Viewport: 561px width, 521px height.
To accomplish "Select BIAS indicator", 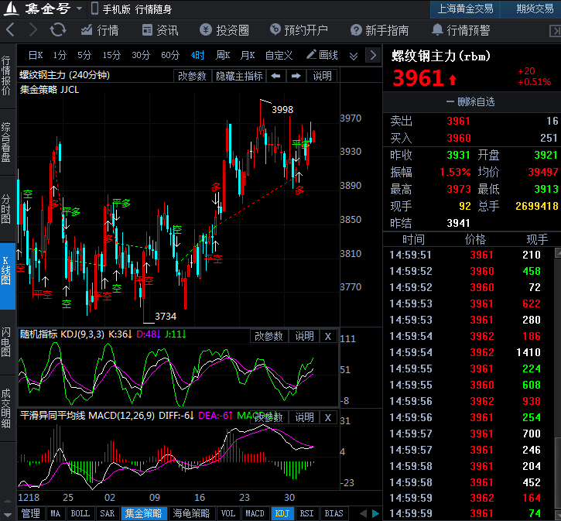I will [x=334, y=513].
